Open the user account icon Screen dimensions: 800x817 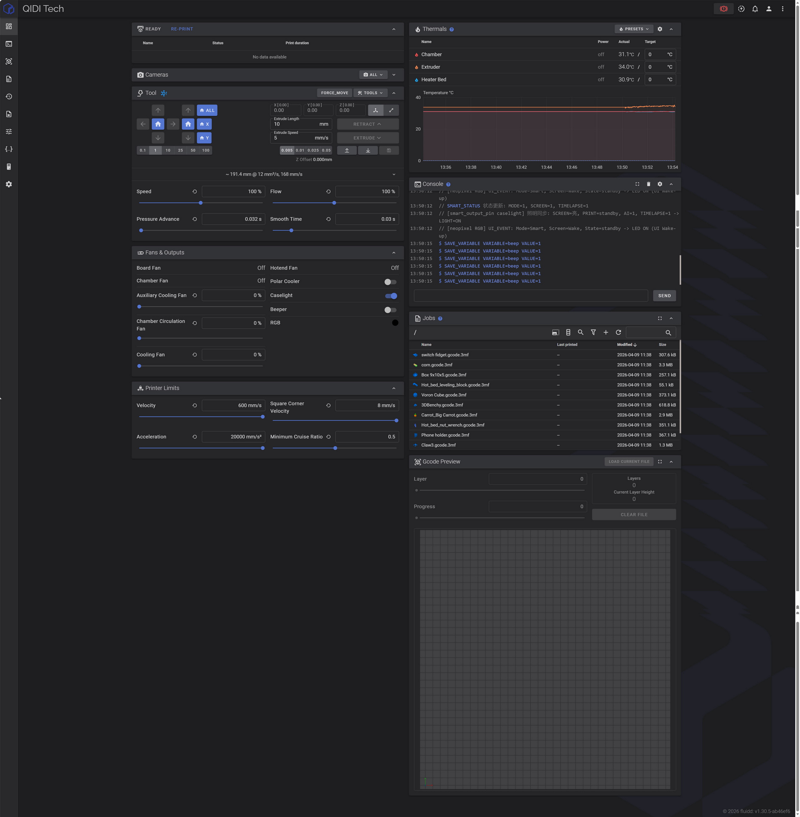point(769,9)
